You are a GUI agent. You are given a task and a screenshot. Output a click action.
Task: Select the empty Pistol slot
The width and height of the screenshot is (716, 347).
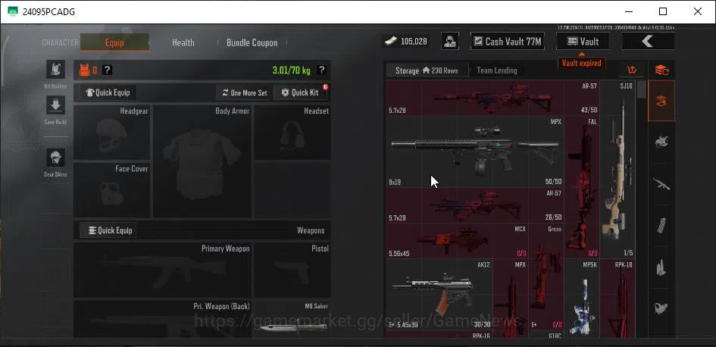click(x=292, y=270)
